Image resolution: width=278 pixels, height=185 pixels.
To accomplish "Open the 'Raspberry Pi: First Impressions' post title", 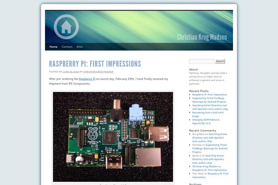I will coord(95,64).
